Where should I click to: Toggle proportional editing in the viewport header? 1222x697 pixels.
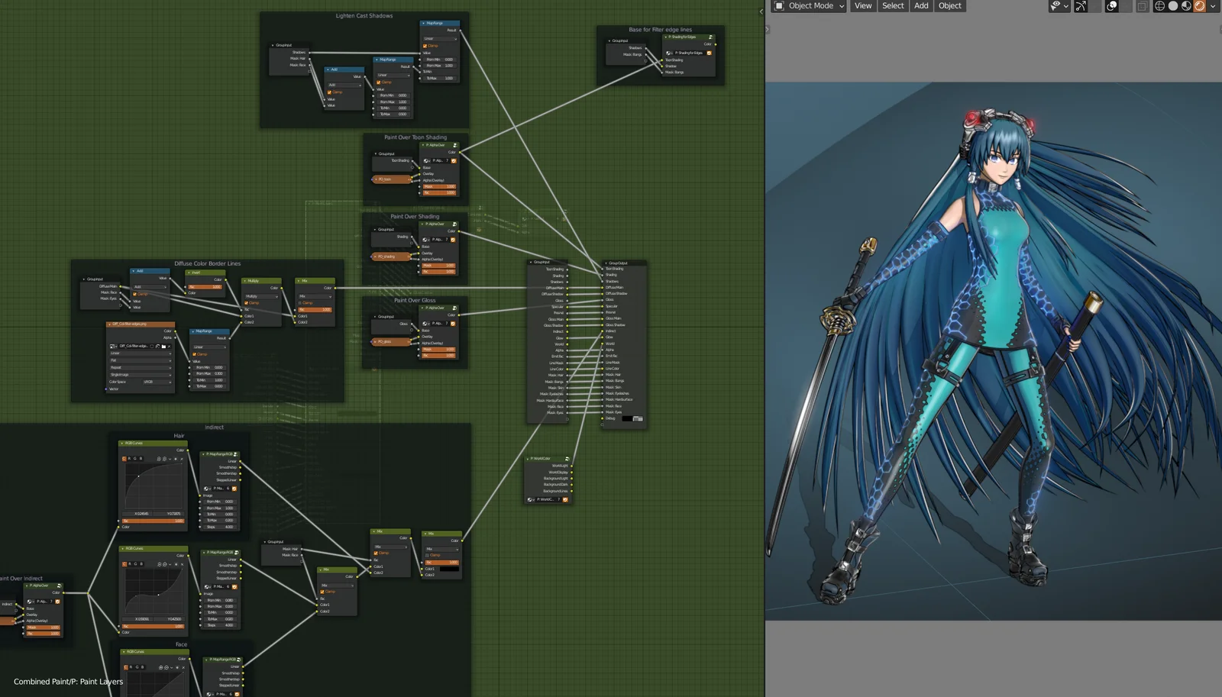pyautogui.click(x=1110, y=6)
